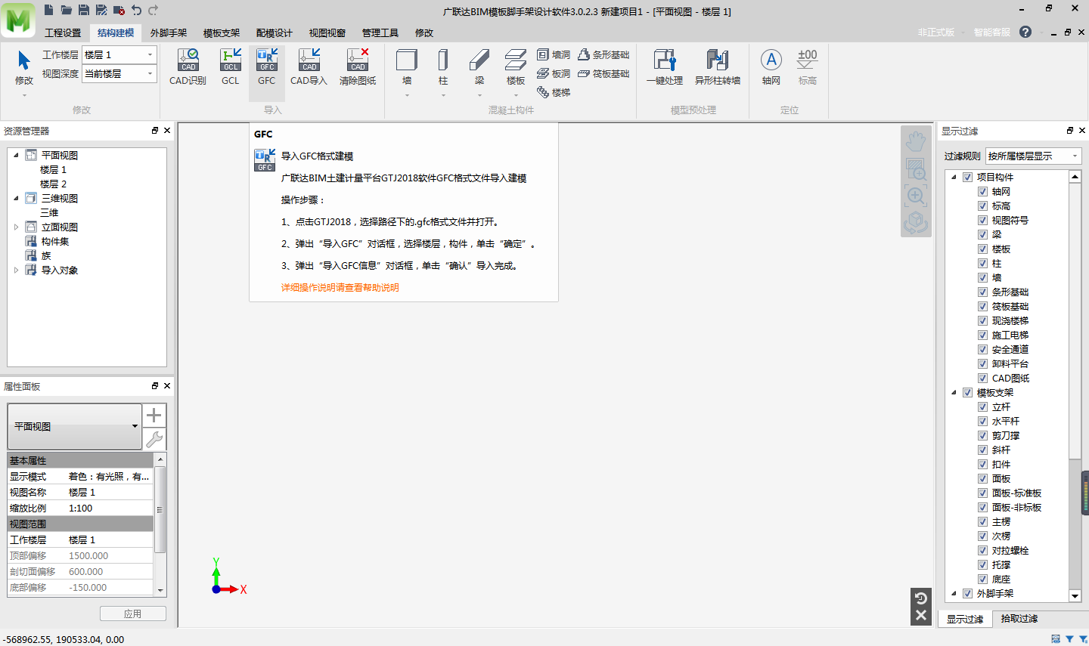Toggle the CAD图纸 checkbox

(x=982, y=379)
